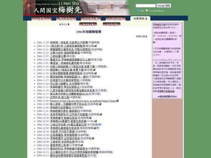
Task: Open the 三峽祖師廟 navigation tab
Action: point(116,19)
